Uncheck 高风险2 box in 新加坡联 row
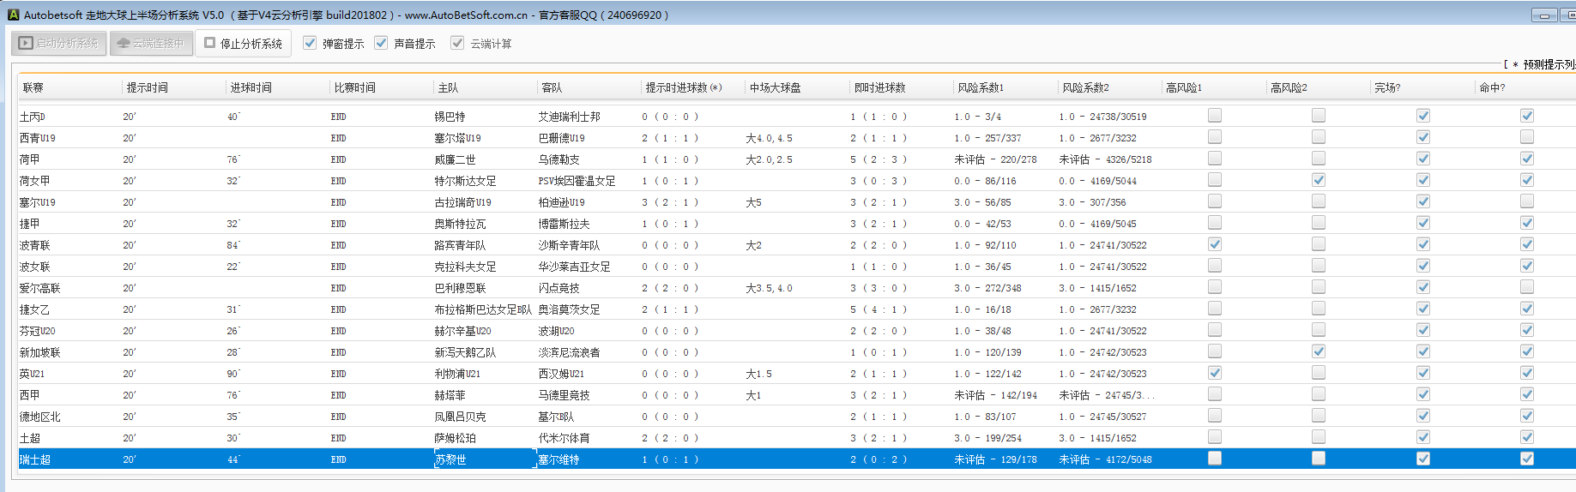 pyautogui.click(x=1319, y=351)
